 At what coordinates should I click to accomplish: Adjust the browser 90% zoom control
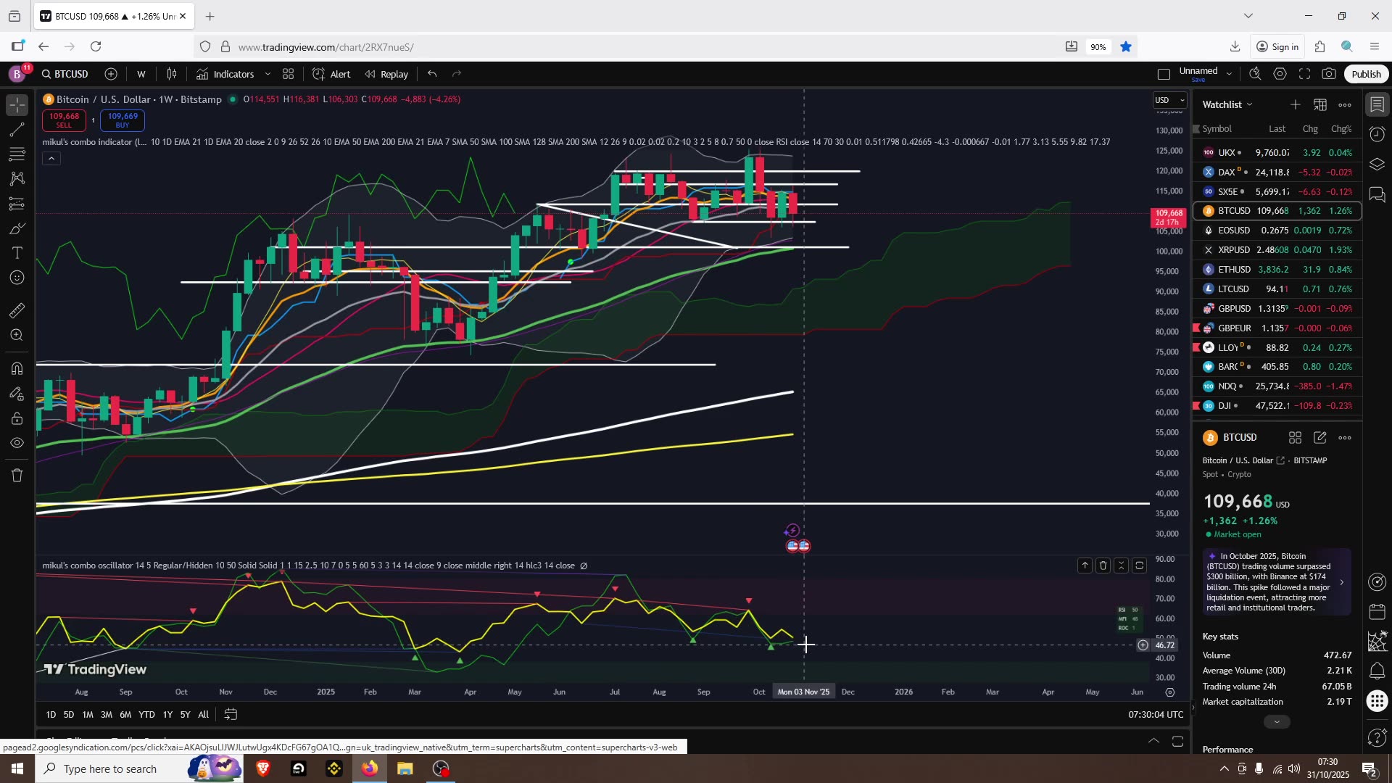(x=1098, y=46)
